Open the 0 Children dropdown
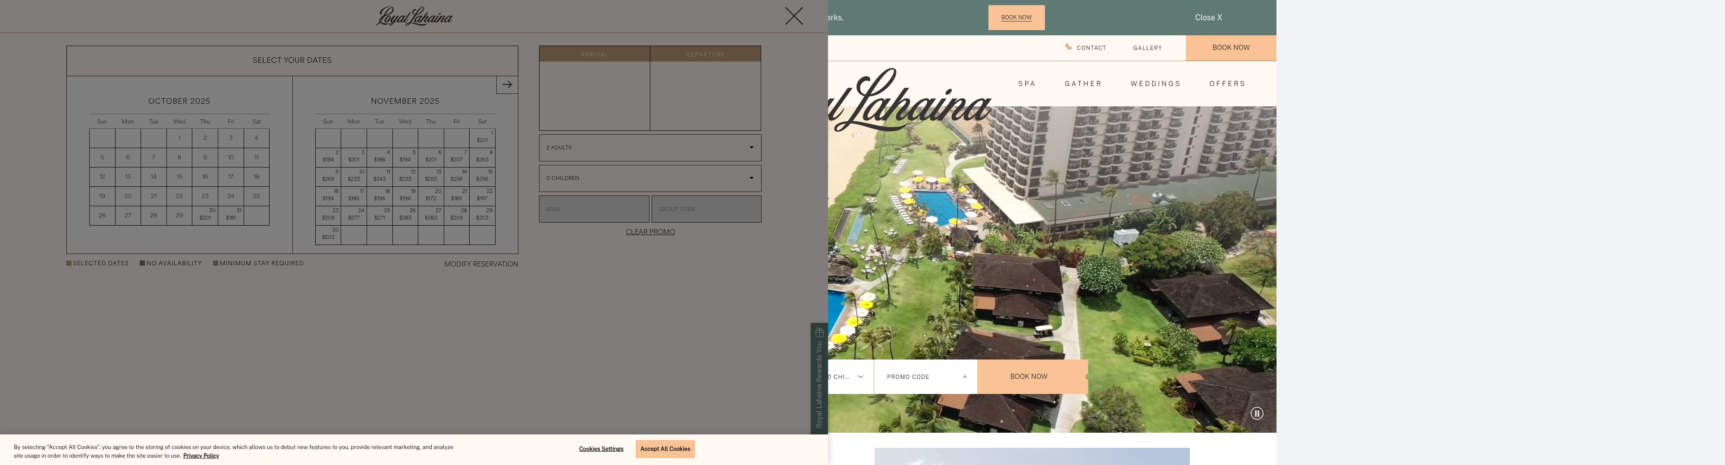1725x465 pixels. 649,178
